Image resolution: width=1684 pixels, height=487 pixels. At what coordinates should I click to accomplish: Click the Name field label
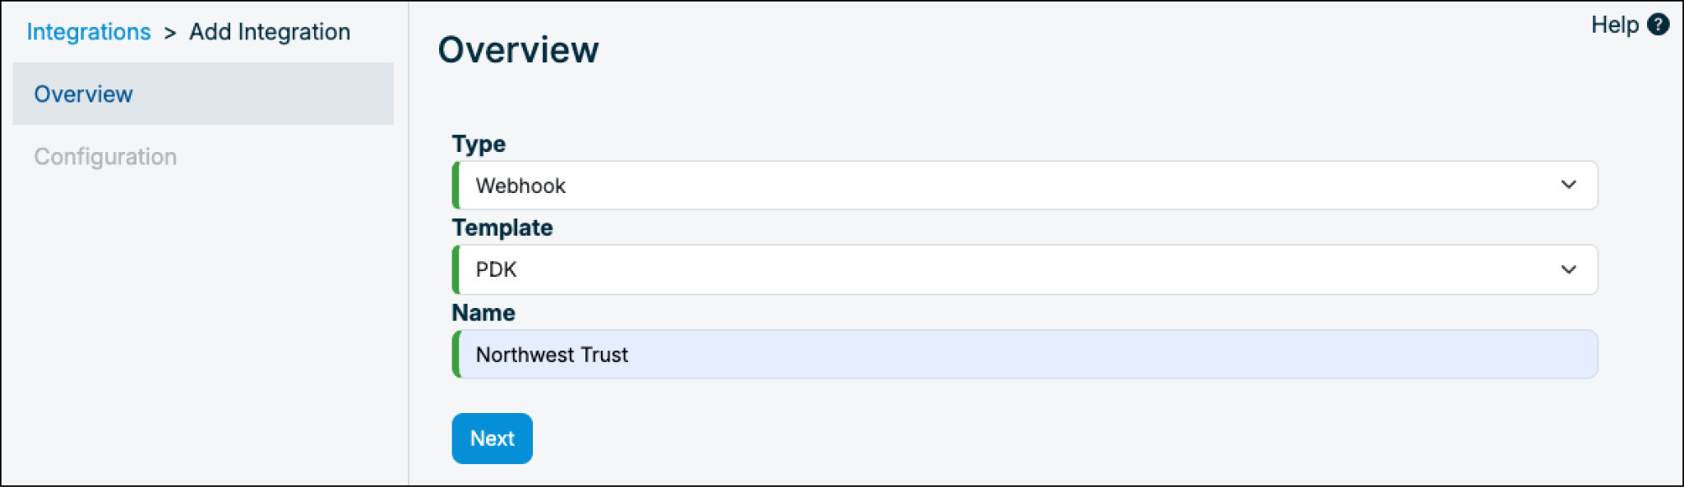pos(483,313)
